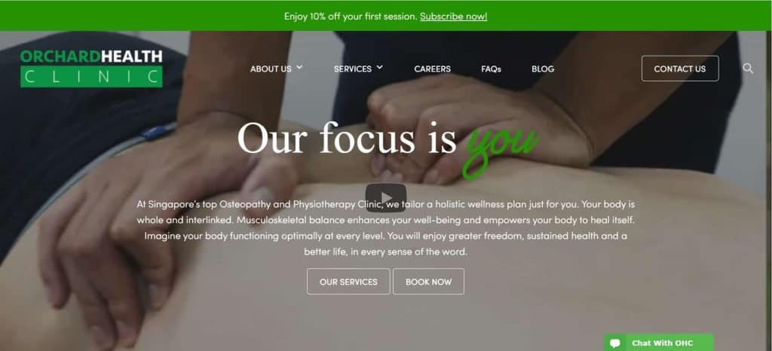772x351 pixels.
Task: Expand the Services chevron arrow
Action: [380, 67]
